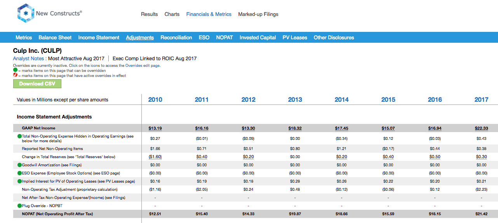Screen dimensions: 498x223
Task: Click the 2011 column header
Action: click(x=202, y=100)
